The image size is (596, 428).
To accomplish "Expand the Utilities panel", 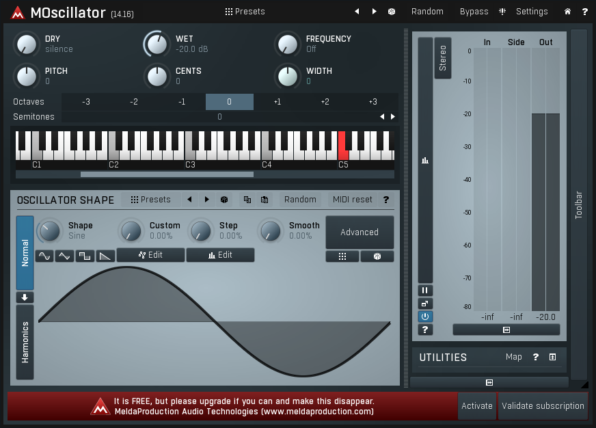I will pyautogui.click(x=552, y=357).
